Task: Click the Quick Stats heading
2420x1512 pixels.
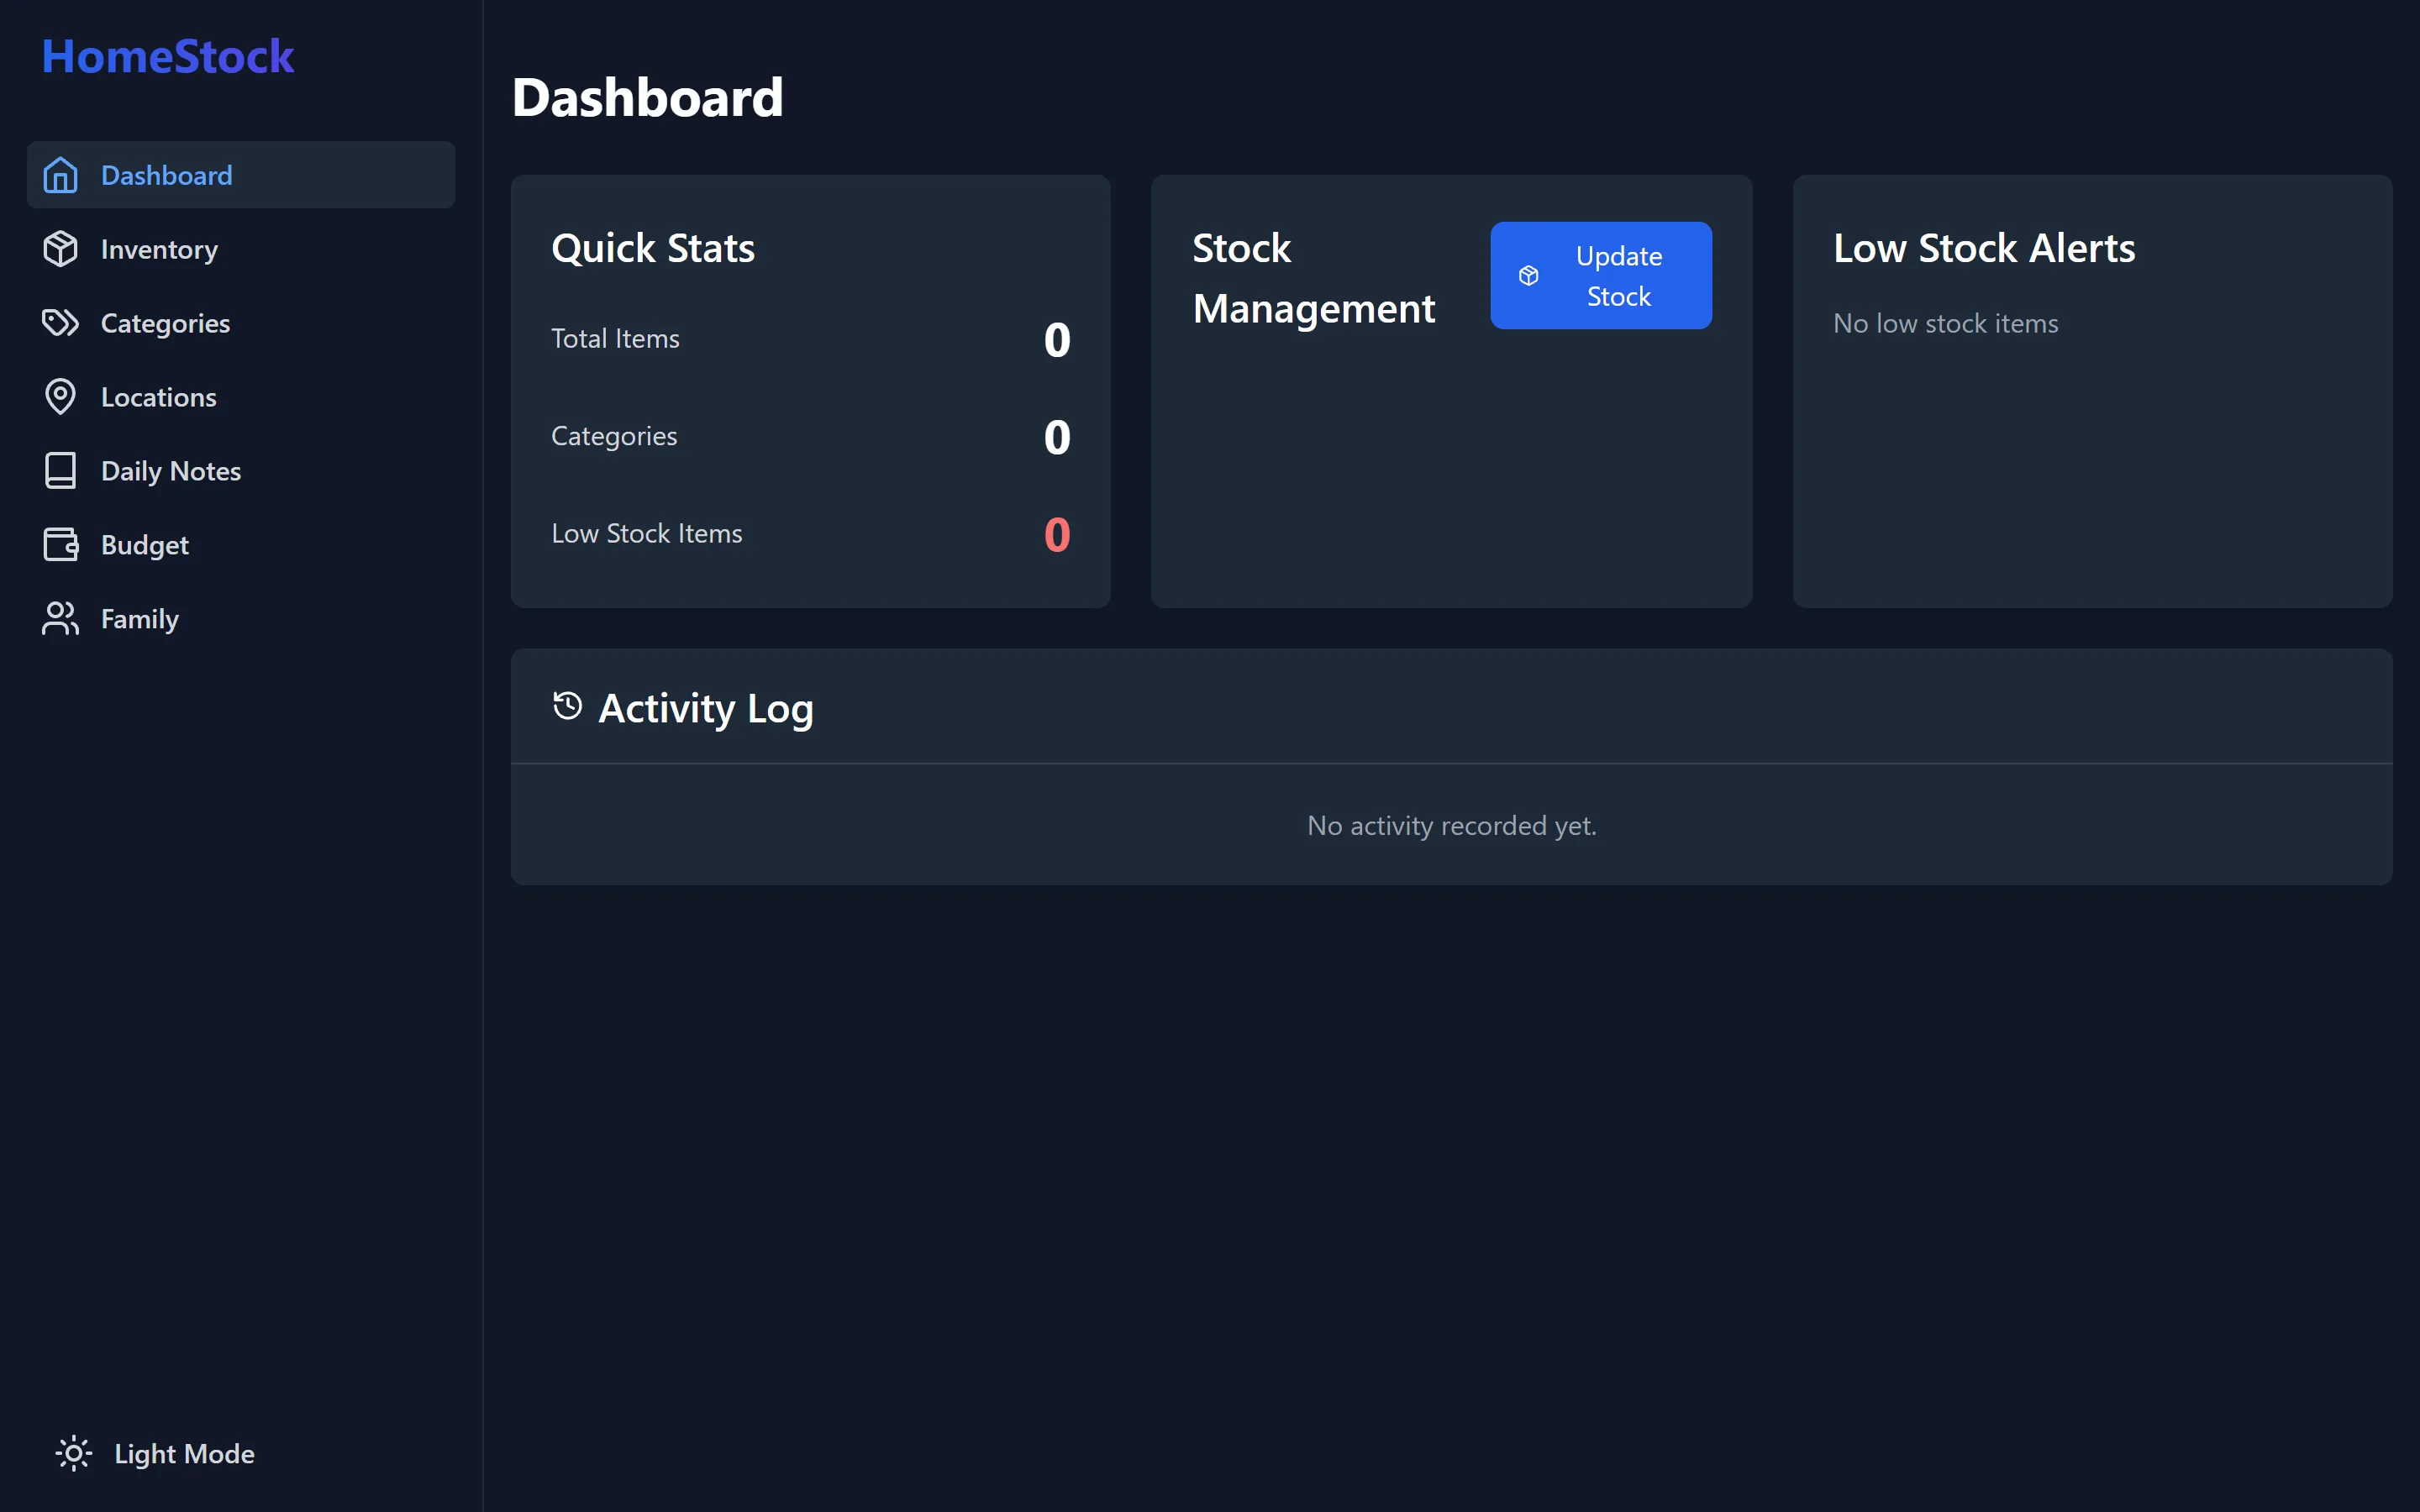Action: tap(653, 248)
